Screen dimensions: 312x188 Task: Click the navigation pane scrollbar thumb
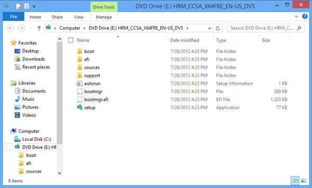tap(59, 93)
